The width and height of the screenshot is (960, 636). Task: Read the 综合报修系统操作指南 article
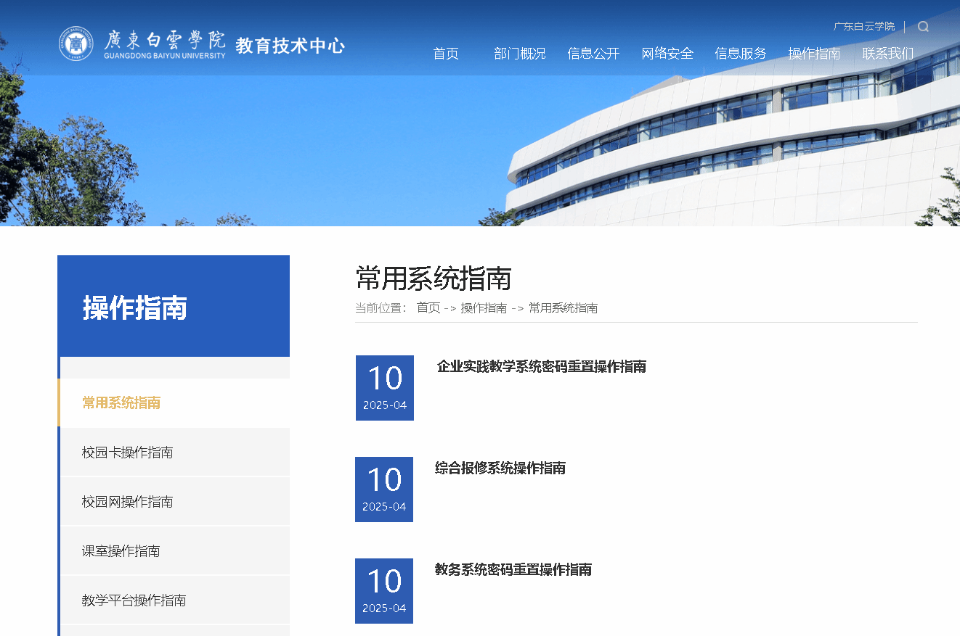[x=500, y=468]
